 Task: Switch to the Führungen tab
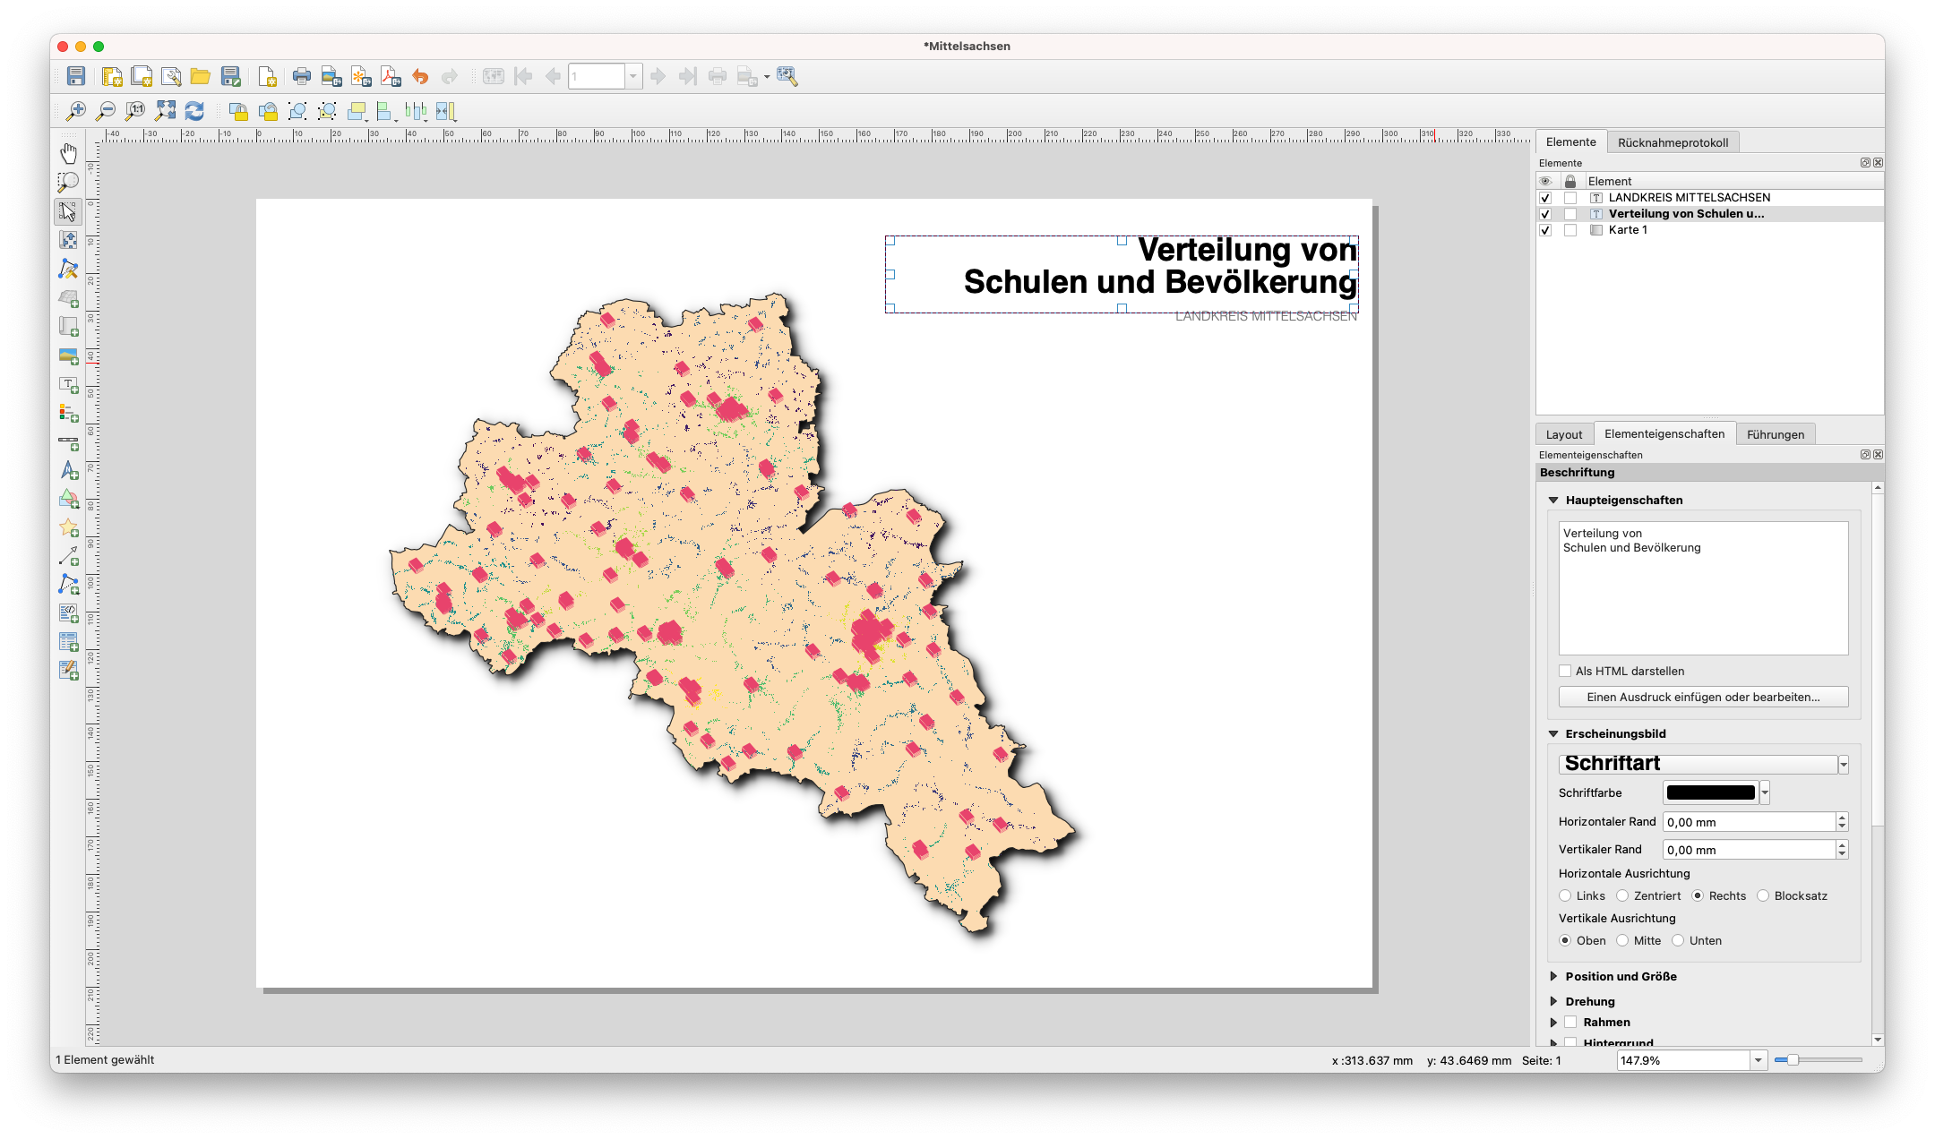[x=1776, y=434]
